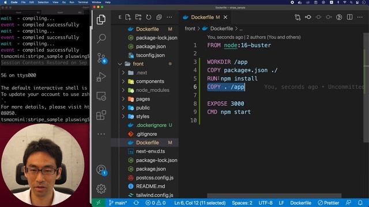Expand the components folder

point(123,82)
